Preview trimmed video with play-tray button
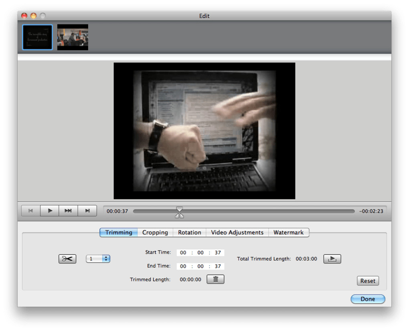 [332, 259]
